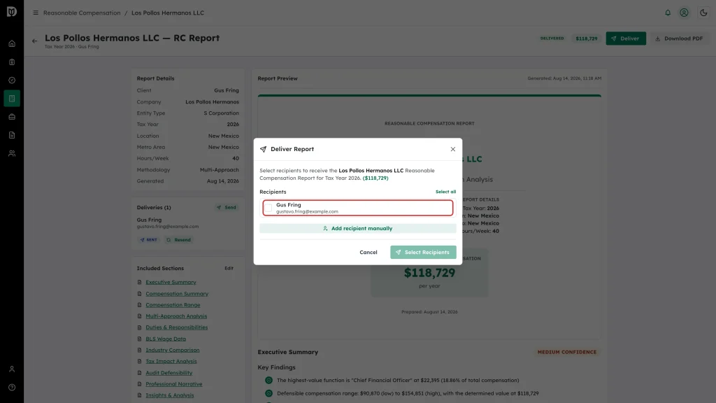Open the clipboard icon in sidebar
Image resolution: width=716 pixels, height=403 pixels.
[12, 62]
